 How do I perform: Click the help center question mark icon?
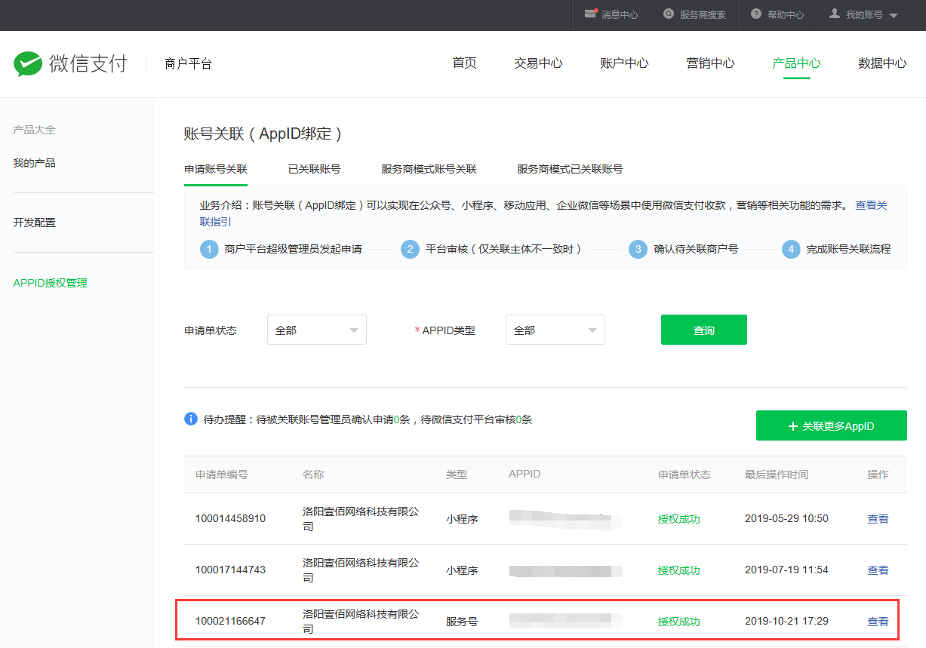coord(756,14)
